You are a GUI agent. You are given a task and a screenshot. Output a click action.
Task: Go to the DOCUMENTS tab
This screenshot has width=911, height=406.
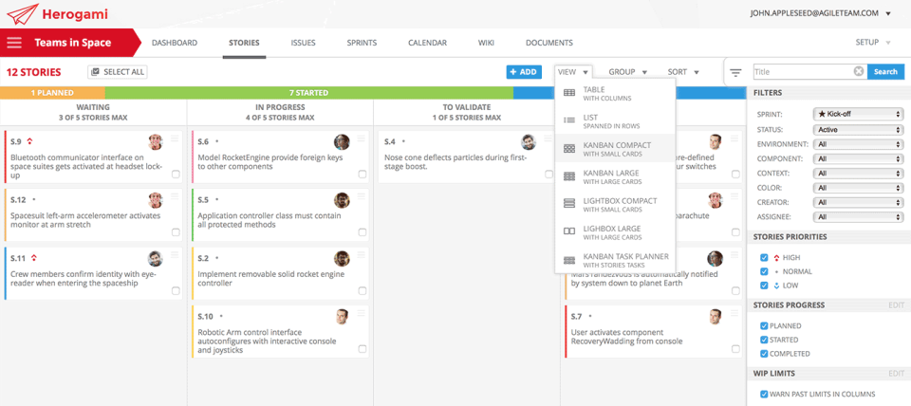coord(549,43)
